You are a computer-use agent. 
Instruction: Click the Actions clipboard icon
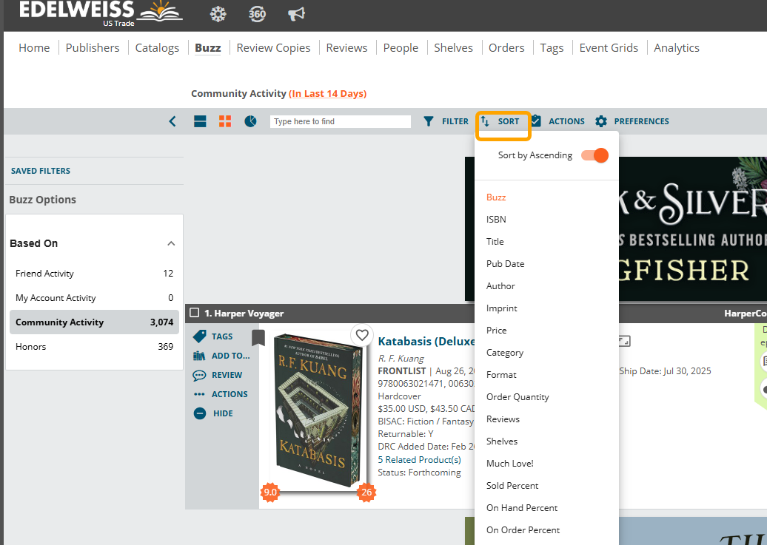click(x=536, y=121)
